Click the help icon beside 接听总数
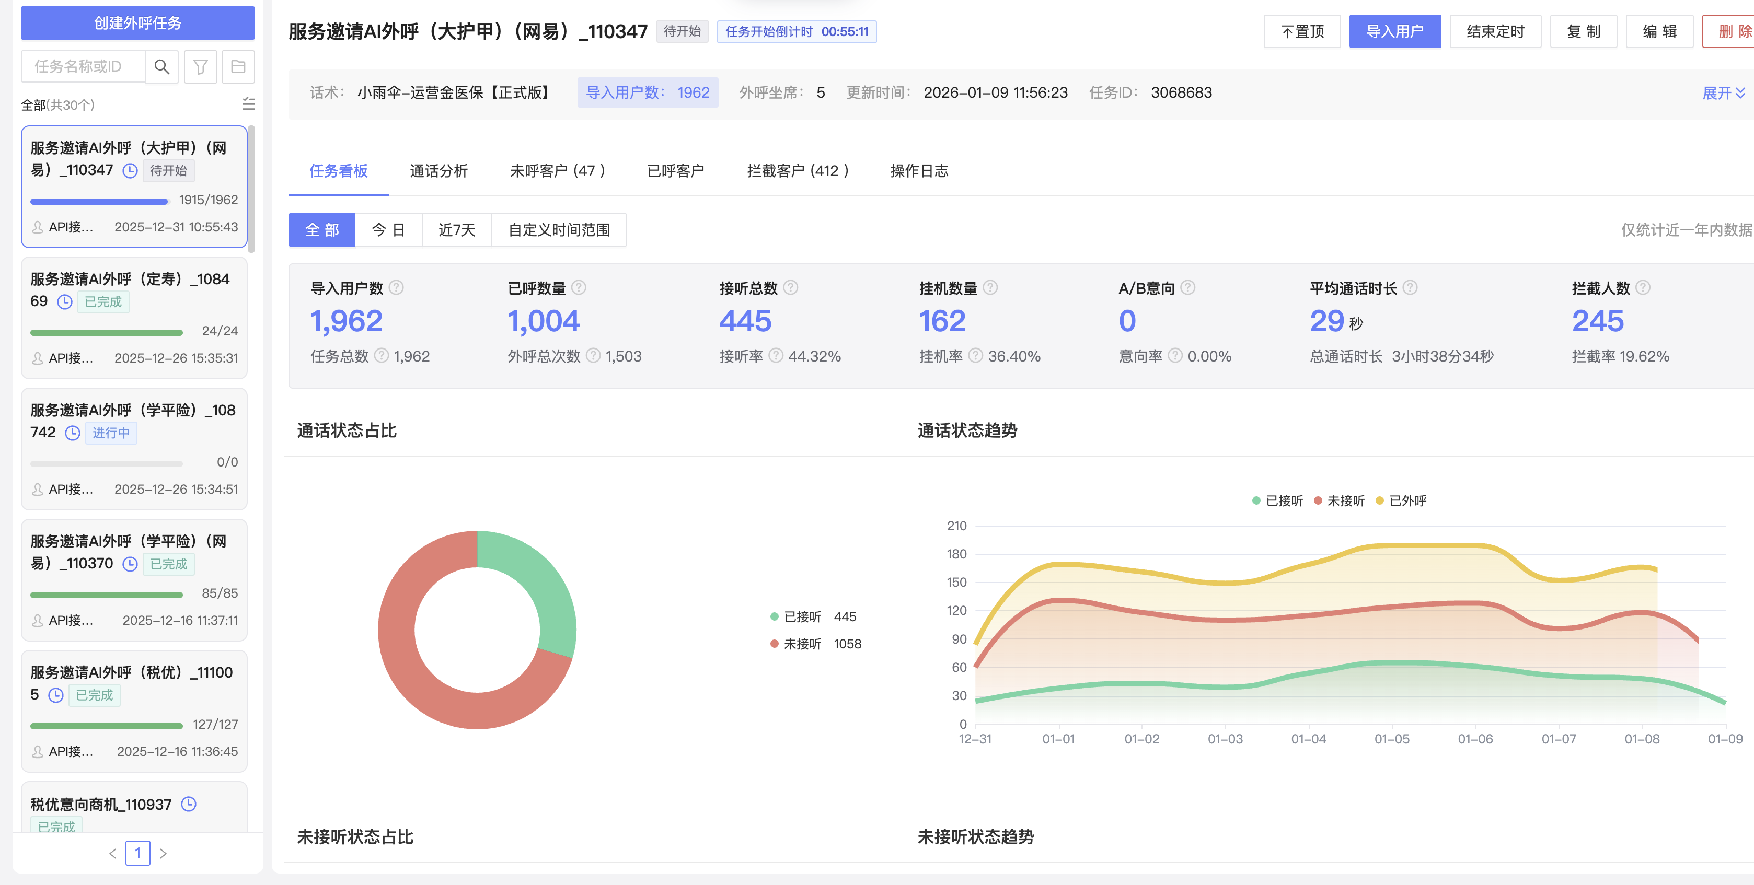This screenshot has height=885, width=1754. pos(791,288)
